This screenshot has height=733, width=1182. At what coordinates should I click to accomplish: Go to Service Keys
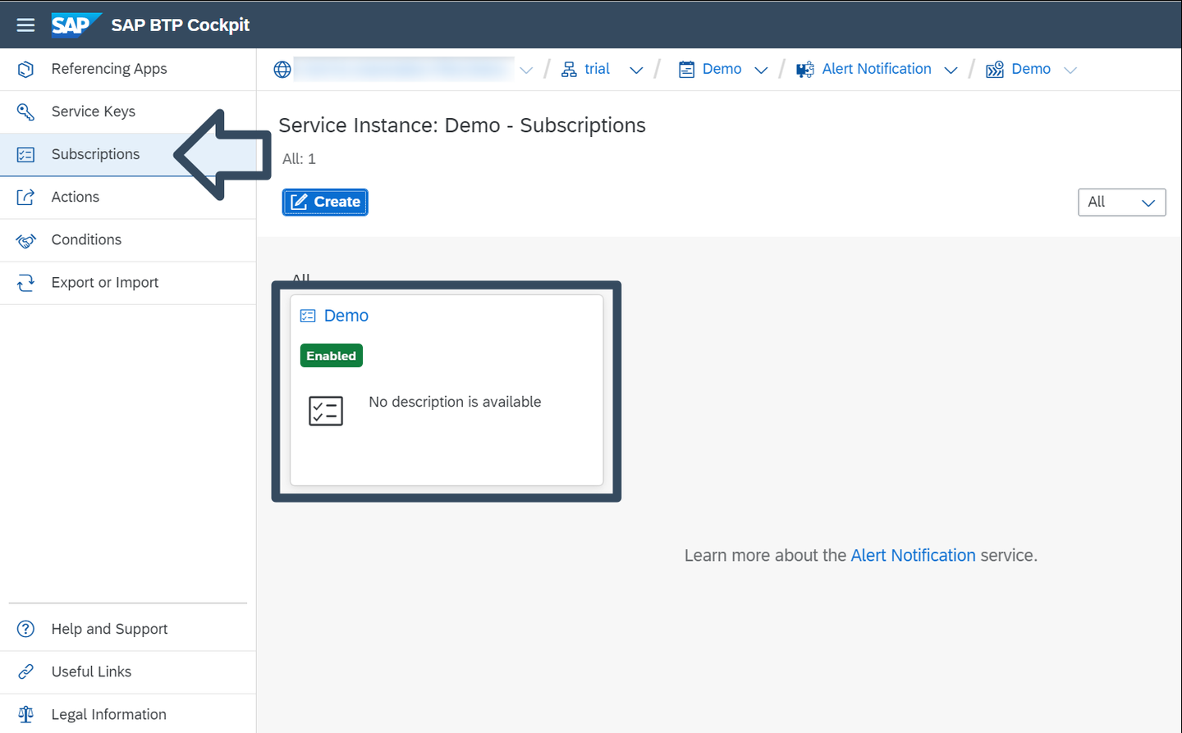(x=128, y=112)
